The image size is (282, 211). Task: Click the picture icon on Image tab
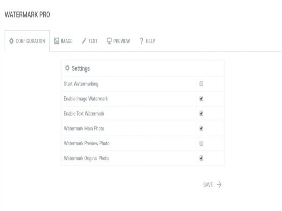coord(56,41)
